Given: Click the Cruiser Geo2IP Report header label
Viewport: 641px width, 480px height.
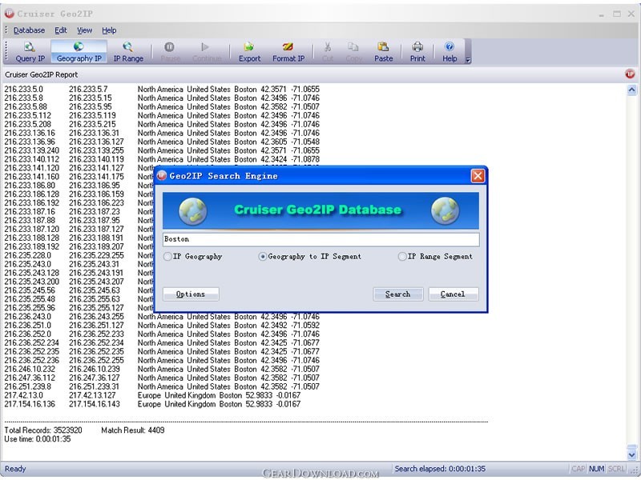Looking at the screenshot, I should coord(42,74).
